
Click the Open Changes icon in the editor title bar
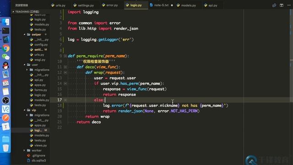pyautogui.click(x=274, y=5)
